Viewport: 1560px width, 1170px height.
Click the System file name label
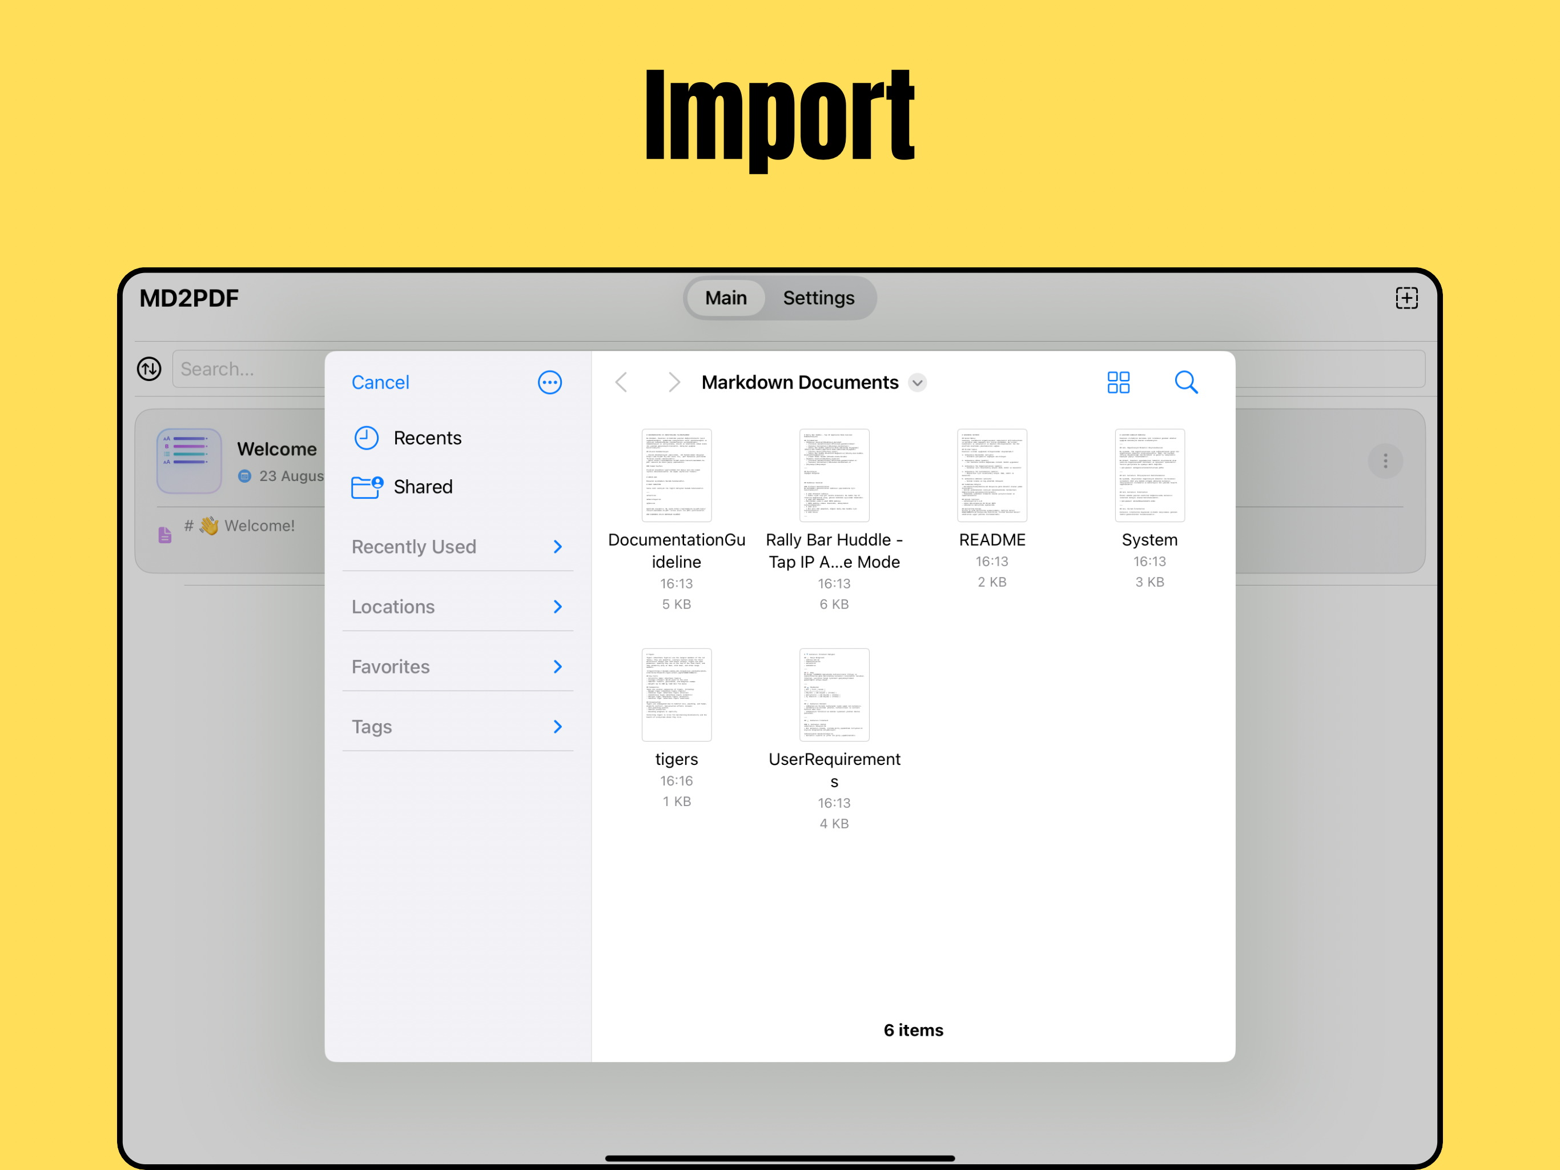click(1149, 540)
